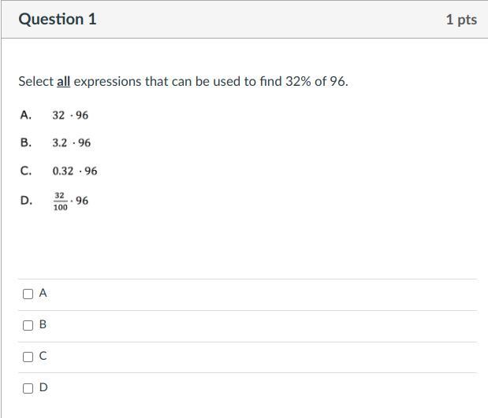Click the "D" label beside the fourth checkbox

coord(43,387)
